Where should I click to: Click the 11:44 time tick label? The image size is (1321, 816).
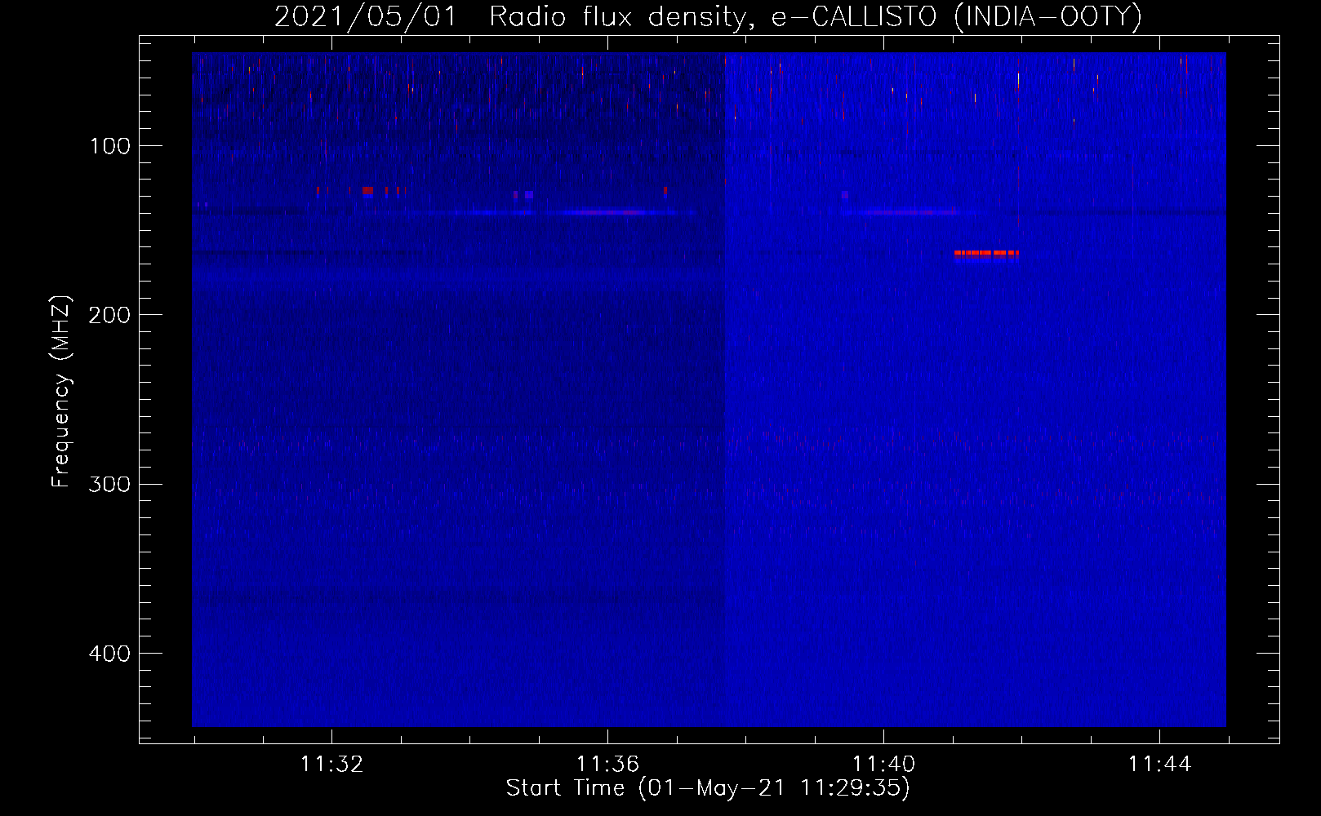[1159, 765]
